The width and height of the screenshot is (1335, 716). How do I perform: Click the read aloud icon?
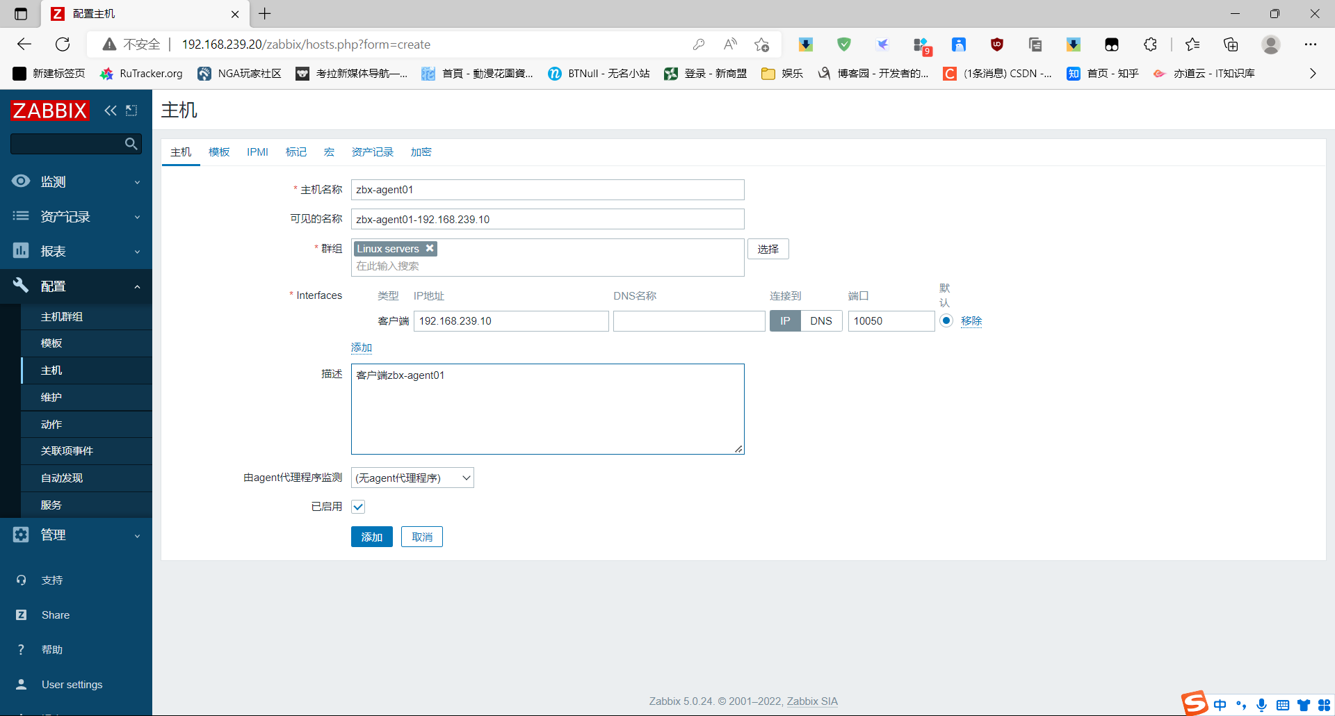[x=730, y=44]
